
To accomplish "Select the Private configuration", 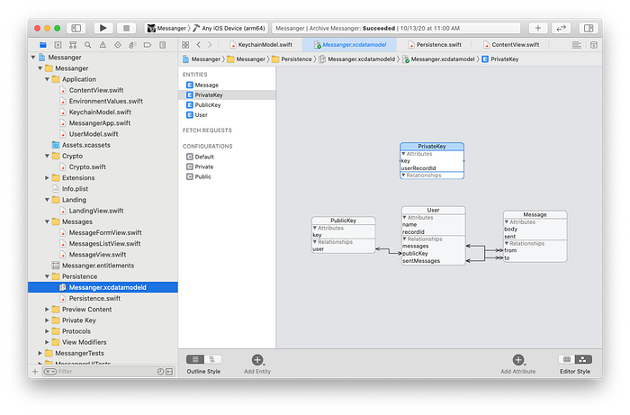I will point(227,167).
